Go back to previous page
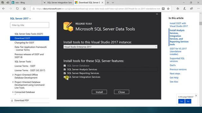Screen dimensions: 202x113 (x=3, y=8)
